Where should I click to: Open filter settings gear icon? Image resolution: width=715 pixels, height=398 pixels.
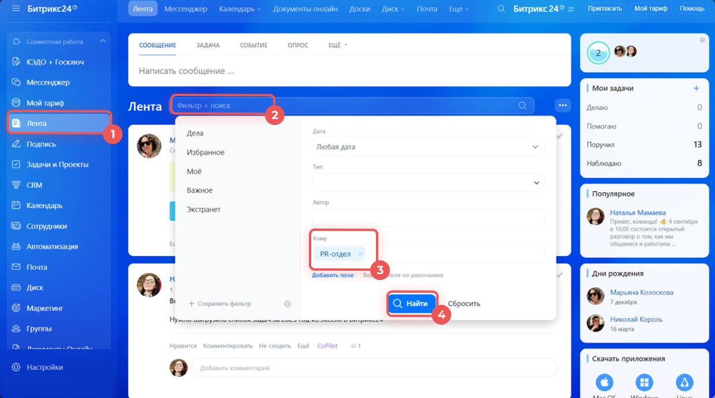[x=288, y=304]
